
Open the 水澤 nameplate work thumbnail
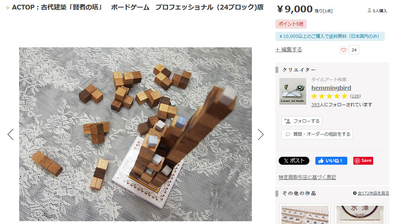[x=360, y=214]
